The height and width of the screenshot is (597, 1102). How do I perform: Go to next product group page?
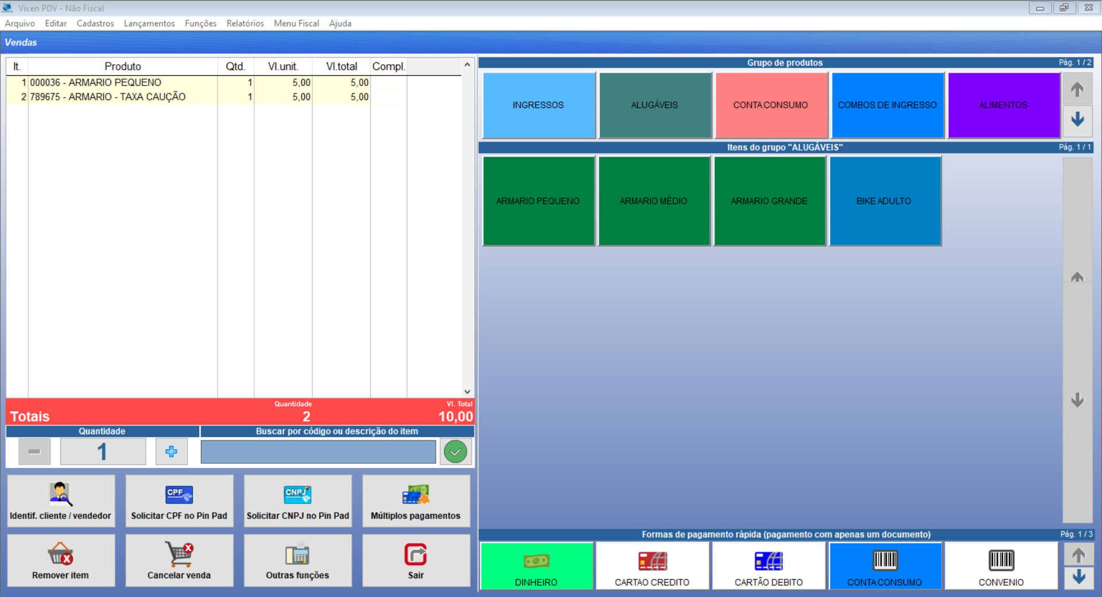[x=1077, y=119]
